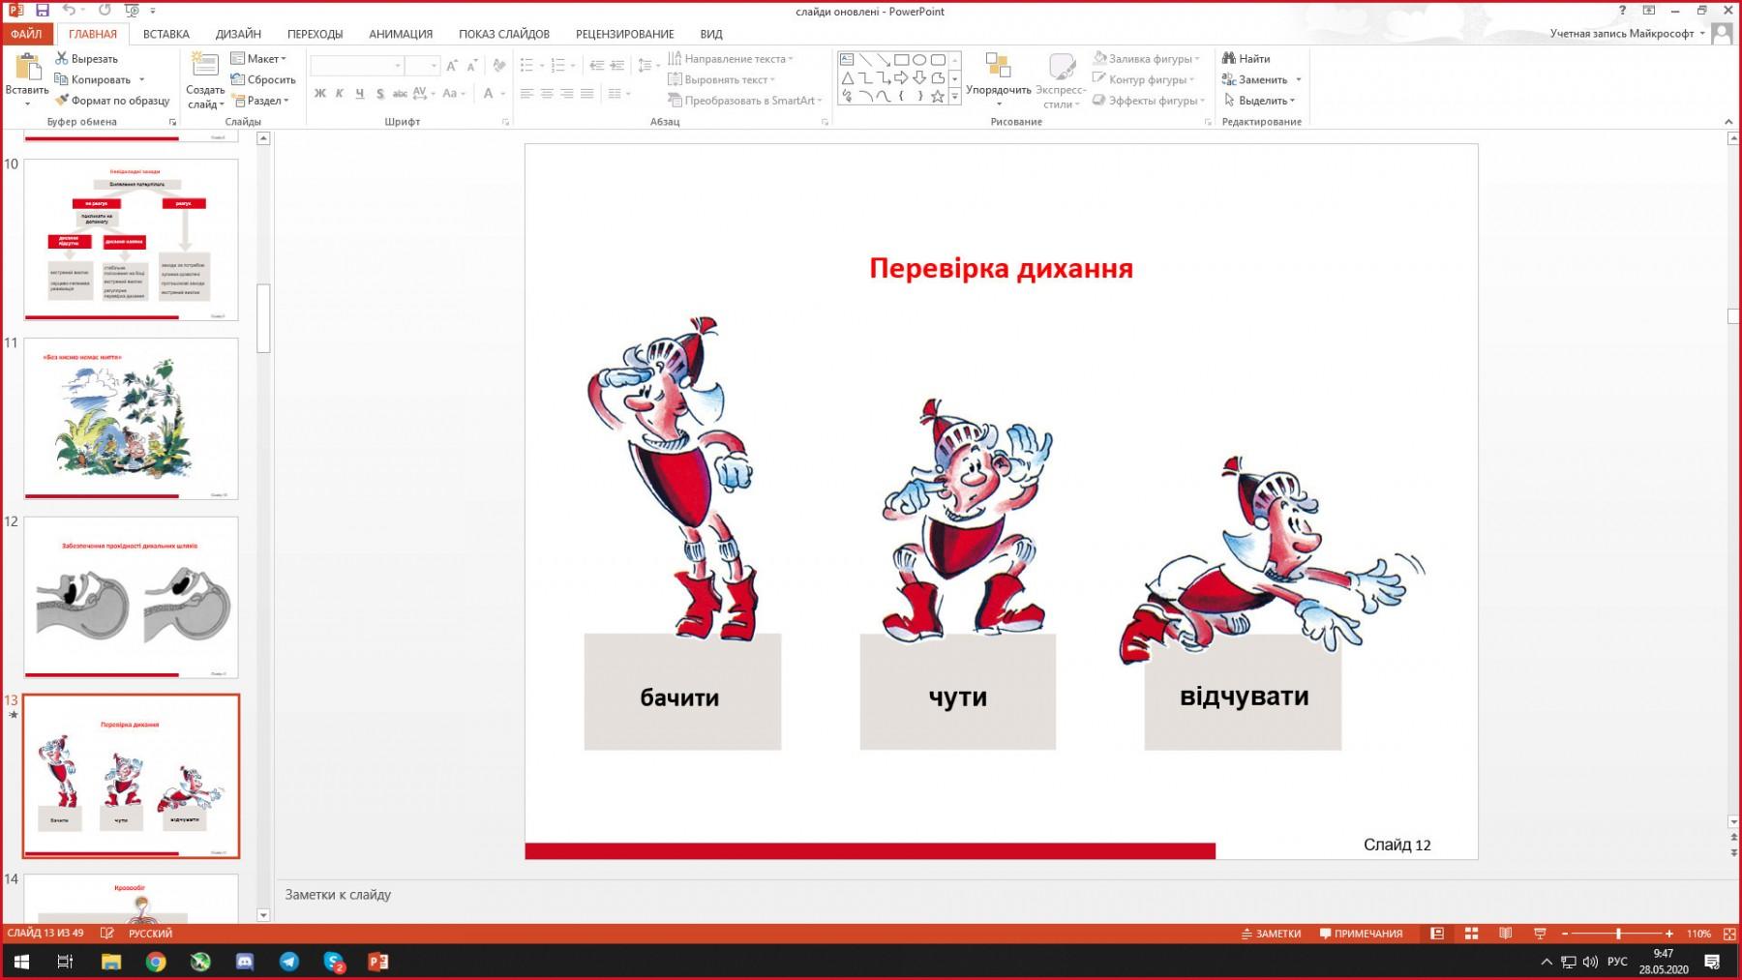
Task: Switch to the РЕЦЕНЗИРОВАНИЕ tab
Action: (625, 34)
